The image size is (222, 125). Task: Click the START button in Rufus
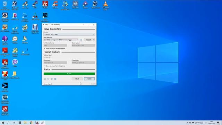[77, 79]
